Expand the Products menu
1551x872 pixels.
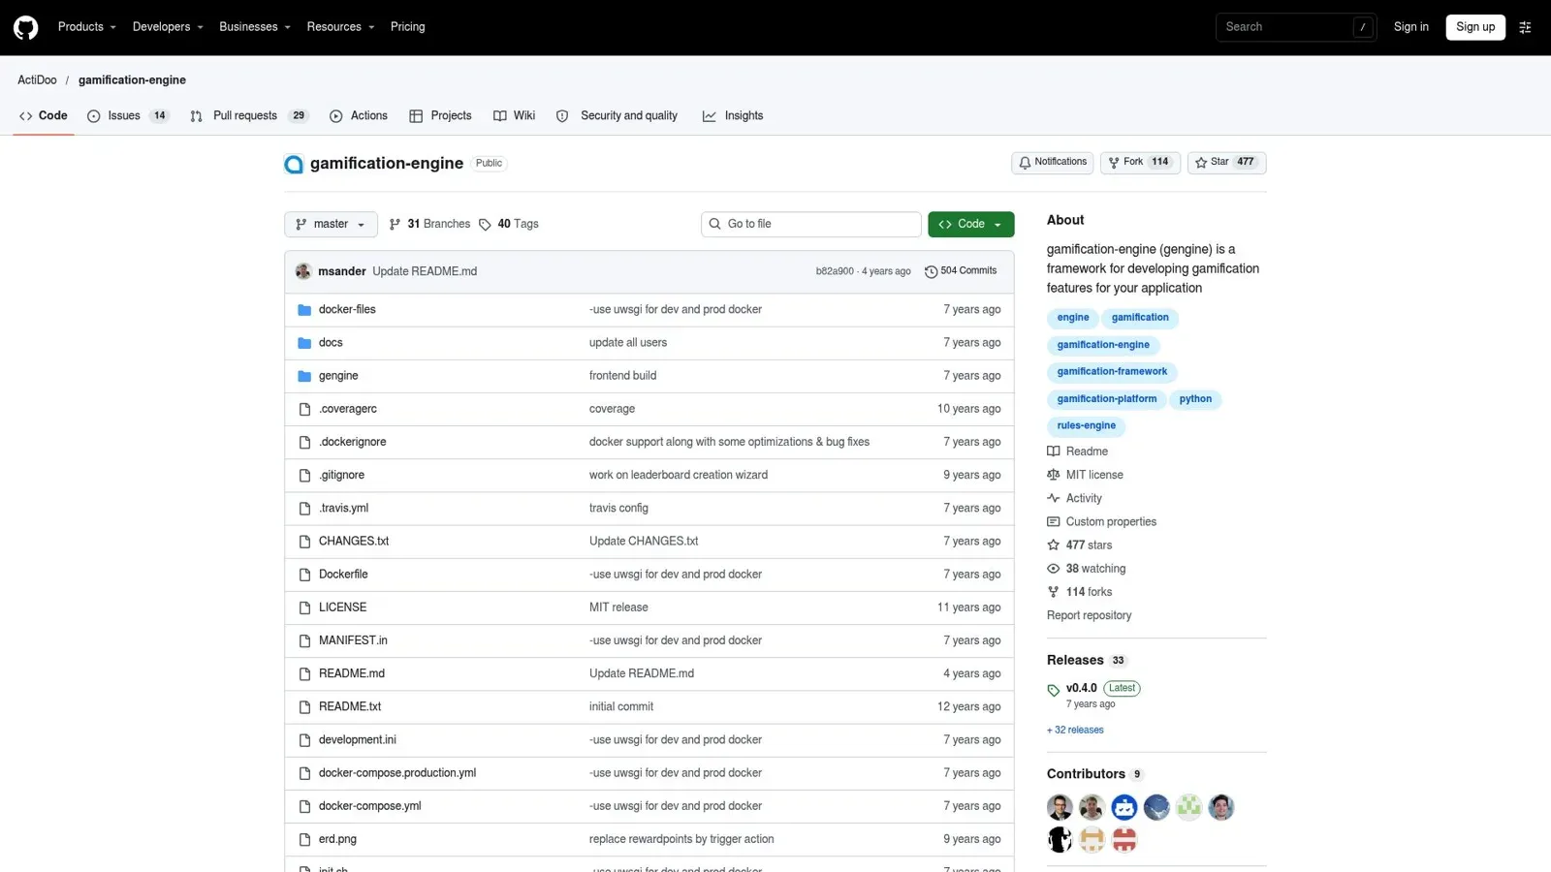pos(86,27)
